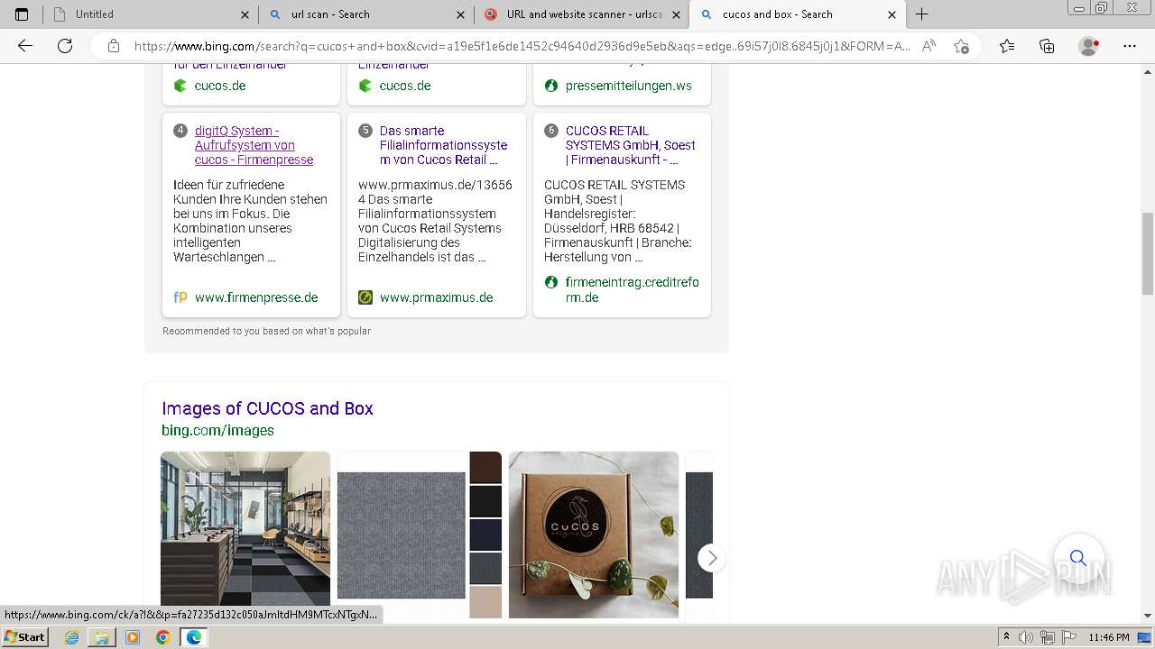Open Read aloud feature in address bar
Screen dimensions: 1155x649
[929, 46]
